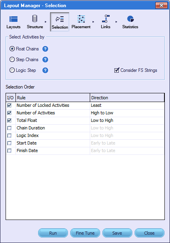Select the Float Chains radio button

tap(12, 49)
